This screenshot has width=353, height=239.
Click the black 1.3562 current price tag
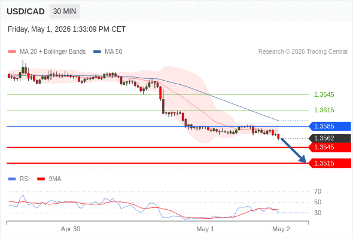[330, 138]
